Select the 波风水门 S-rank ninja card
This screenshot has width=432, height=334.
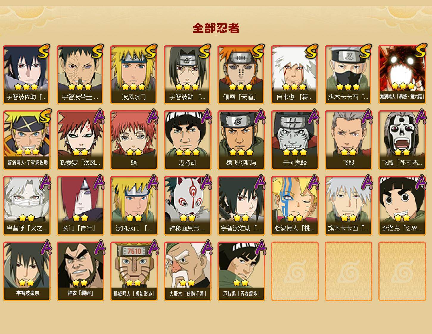tap(134, 75)
